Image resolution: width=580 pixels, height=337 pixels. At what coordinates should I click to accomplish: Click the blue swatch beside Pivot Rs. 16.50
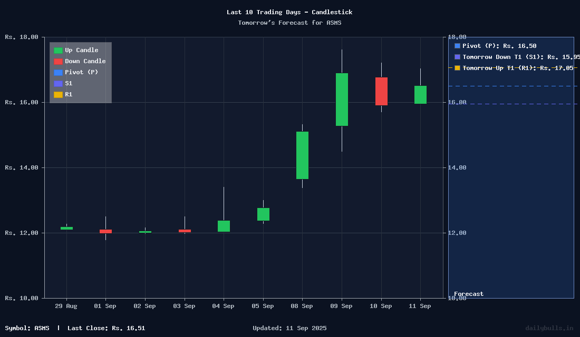[x=457, y=46]
